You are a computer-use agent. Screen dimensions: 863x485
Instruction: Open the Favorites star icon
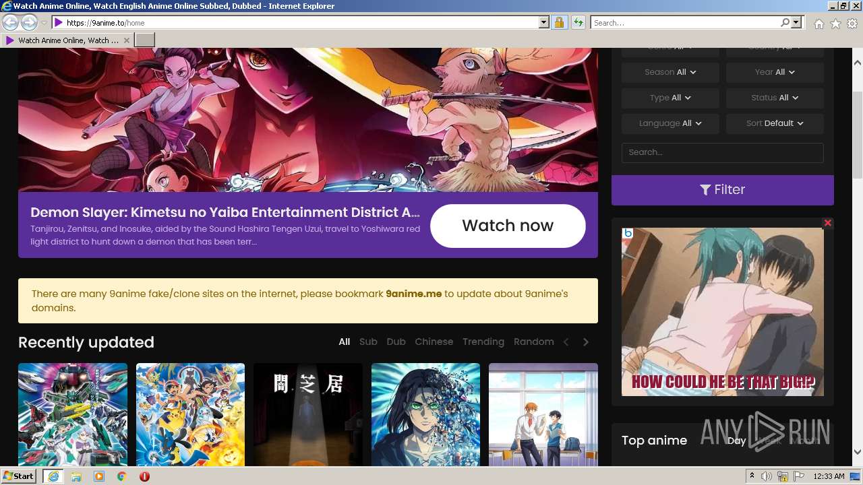pos(835,24)
